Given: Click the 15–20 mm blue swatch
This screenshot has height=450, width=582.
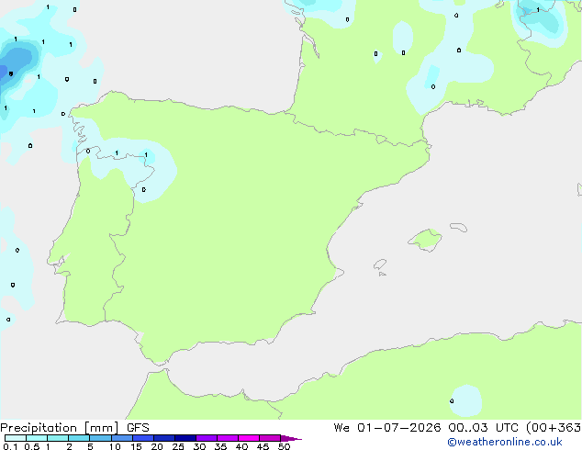Looking at the screenshot, I should coord(143,438).
